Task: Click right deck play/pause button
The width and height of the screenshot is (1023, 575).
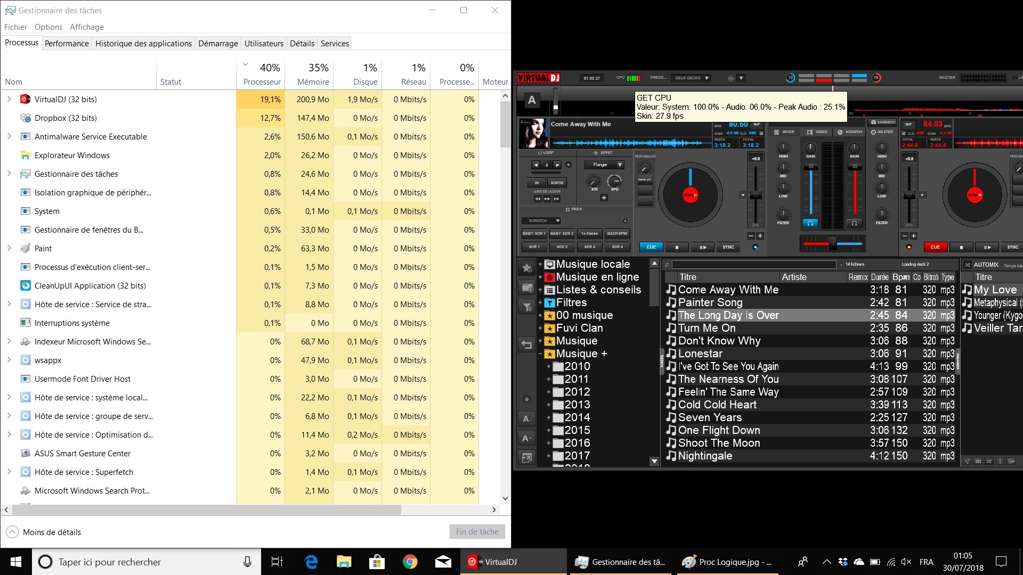Action: [x=987, y=247]
